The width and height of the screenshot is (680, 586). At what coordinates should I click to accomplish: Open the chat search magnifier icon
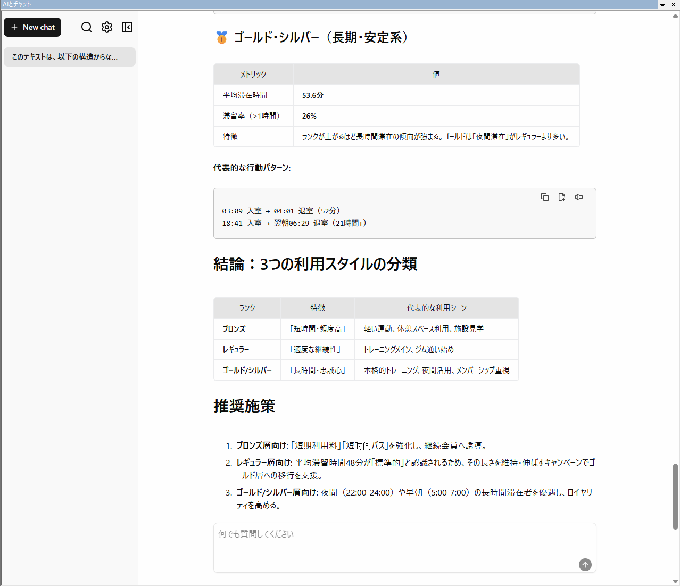87,27
